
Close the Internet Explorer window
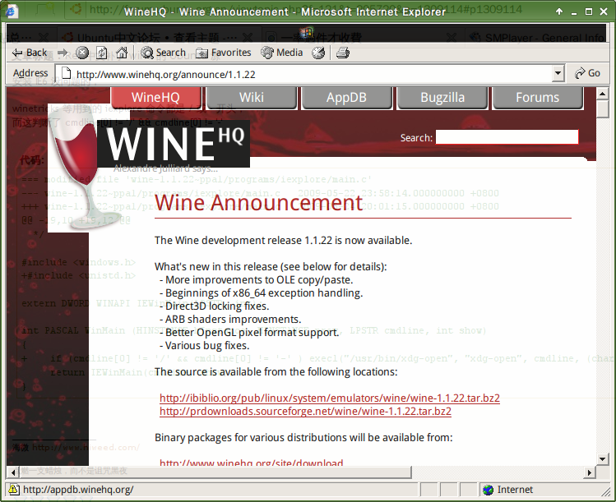604,12
